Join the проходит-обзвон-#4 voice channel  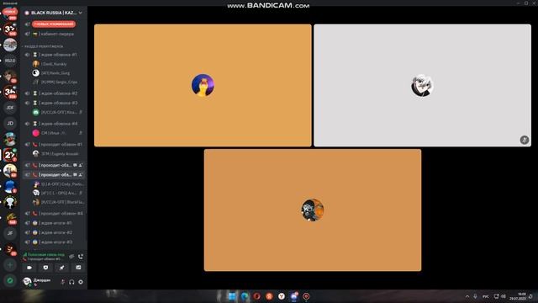pos(54,214)
